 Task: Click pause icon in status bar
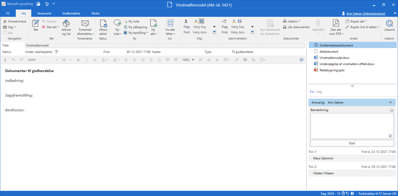click(352, 193)
